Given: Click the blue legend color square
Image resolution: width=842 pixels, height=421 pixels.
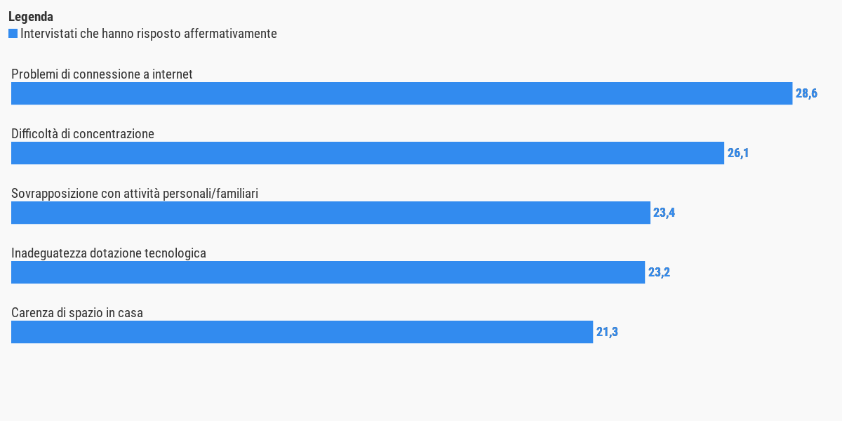Looking at the screenshot, I should 13,34.
